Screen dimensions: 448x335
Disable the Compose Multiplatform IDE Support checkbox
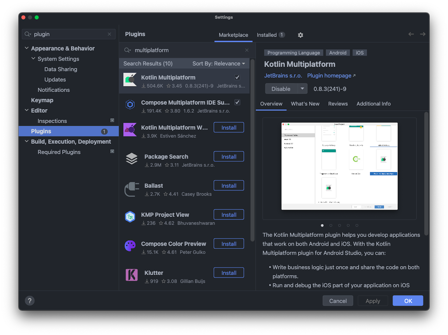point(237,102)
